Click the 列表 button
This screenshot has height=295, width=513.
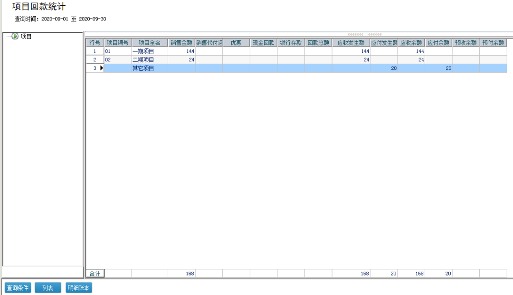(x=48, y=288)
